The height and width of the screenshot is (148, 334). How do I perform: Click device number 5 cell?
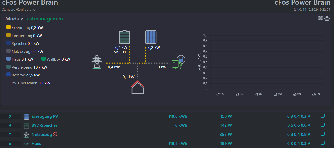[x=10, y=116]
